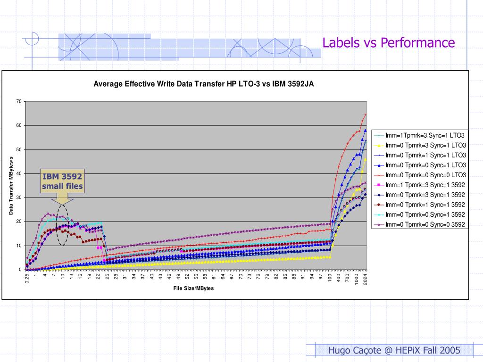Click the dark red circle marker in legend
Image resolution: width=483 pixels, height=362 pixels.
[379, 205]
